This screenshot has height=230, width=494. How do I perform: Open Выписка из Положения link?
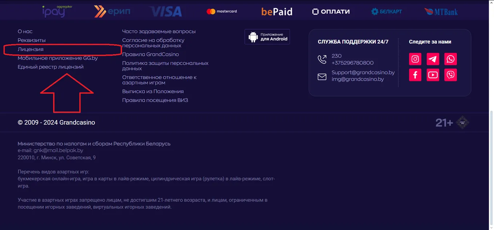pos(153,91)
